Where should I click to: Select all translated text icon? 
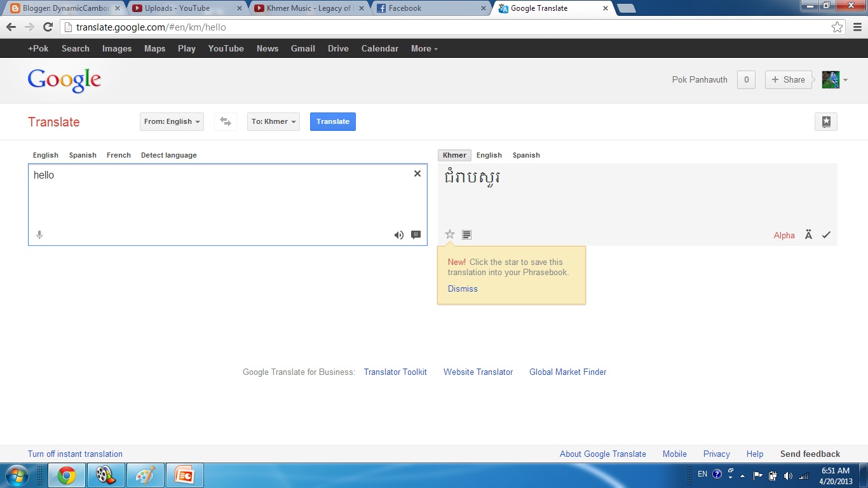point(466,235)
